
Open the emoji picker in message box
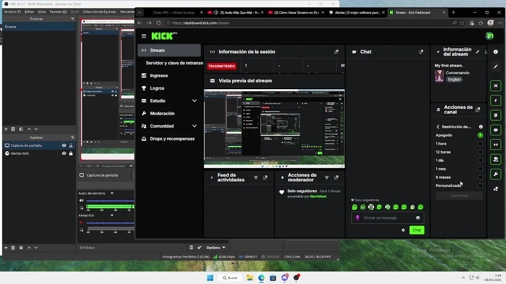click(x=418, y=218)
